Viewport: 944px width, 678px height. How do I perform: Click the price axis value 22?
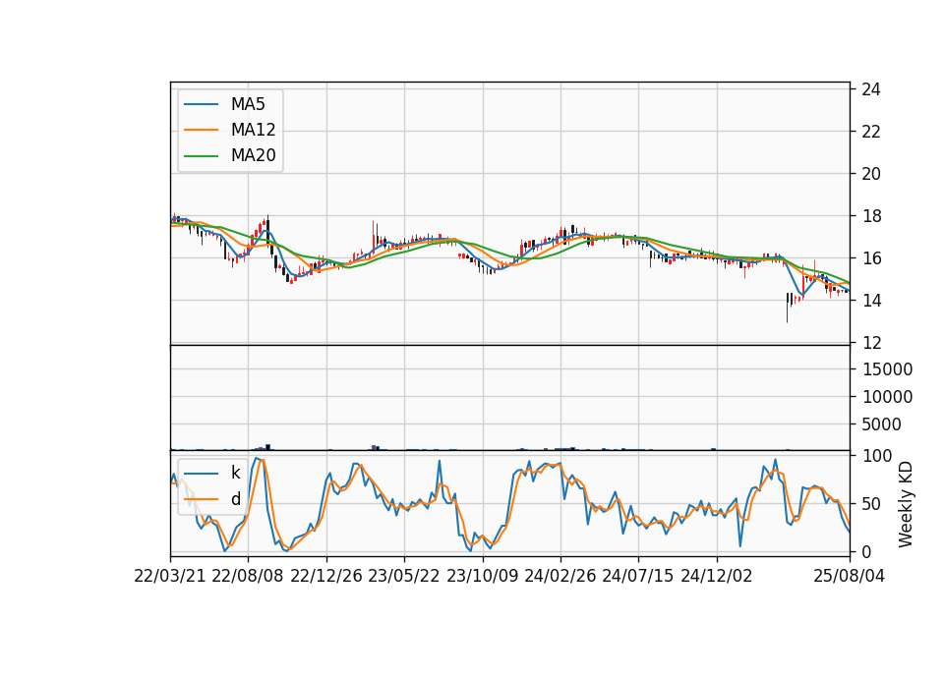871,132
